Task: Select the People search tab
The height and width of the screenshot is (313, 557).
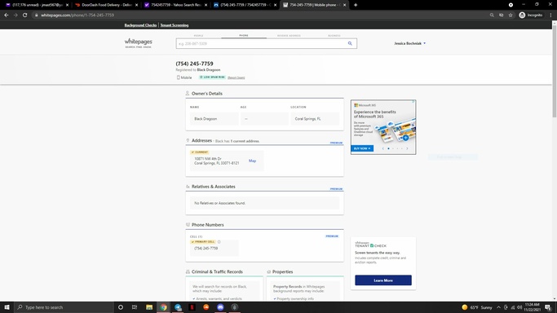Action: [198, 36]
